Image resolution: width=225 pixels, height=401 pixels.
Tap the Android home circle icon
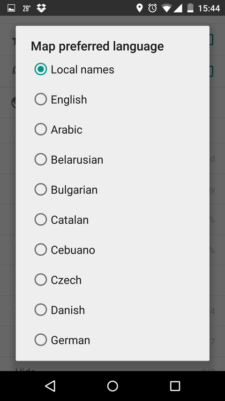112,386
